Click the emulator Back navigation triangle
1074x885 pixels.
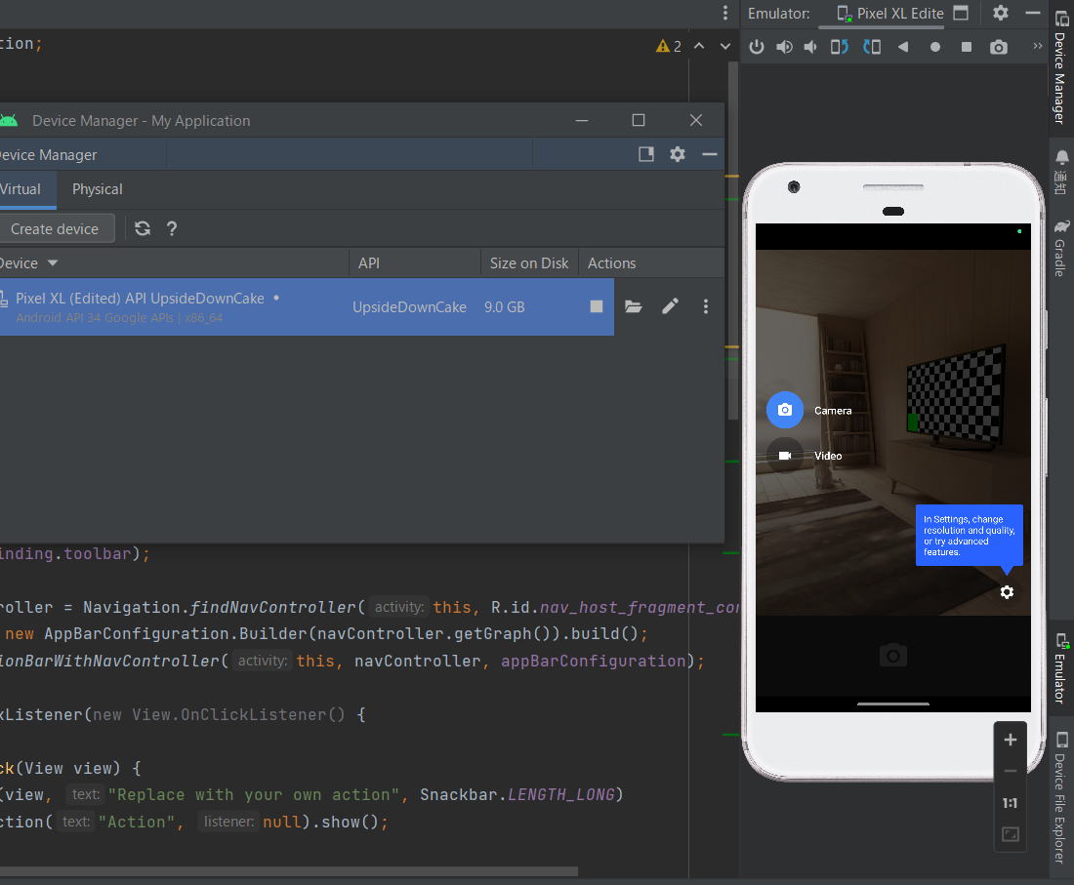(x=903, y=47)
